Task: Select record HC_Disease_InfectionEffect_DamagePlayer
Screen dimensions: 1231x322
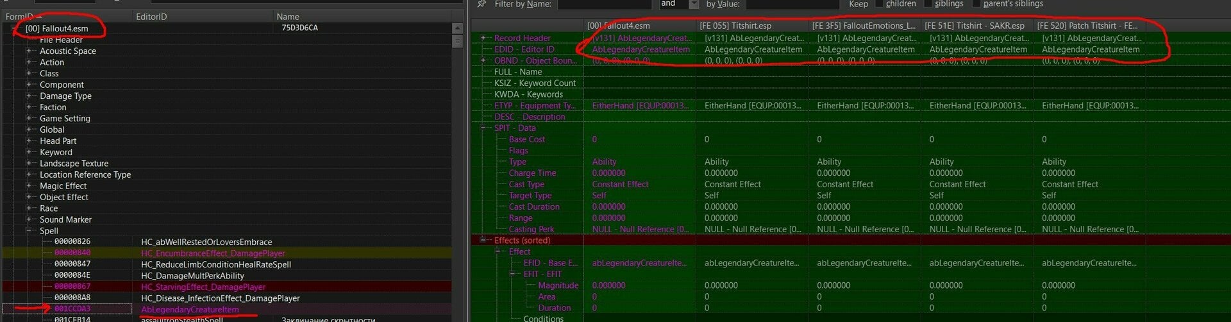Action: pos(221,298)
